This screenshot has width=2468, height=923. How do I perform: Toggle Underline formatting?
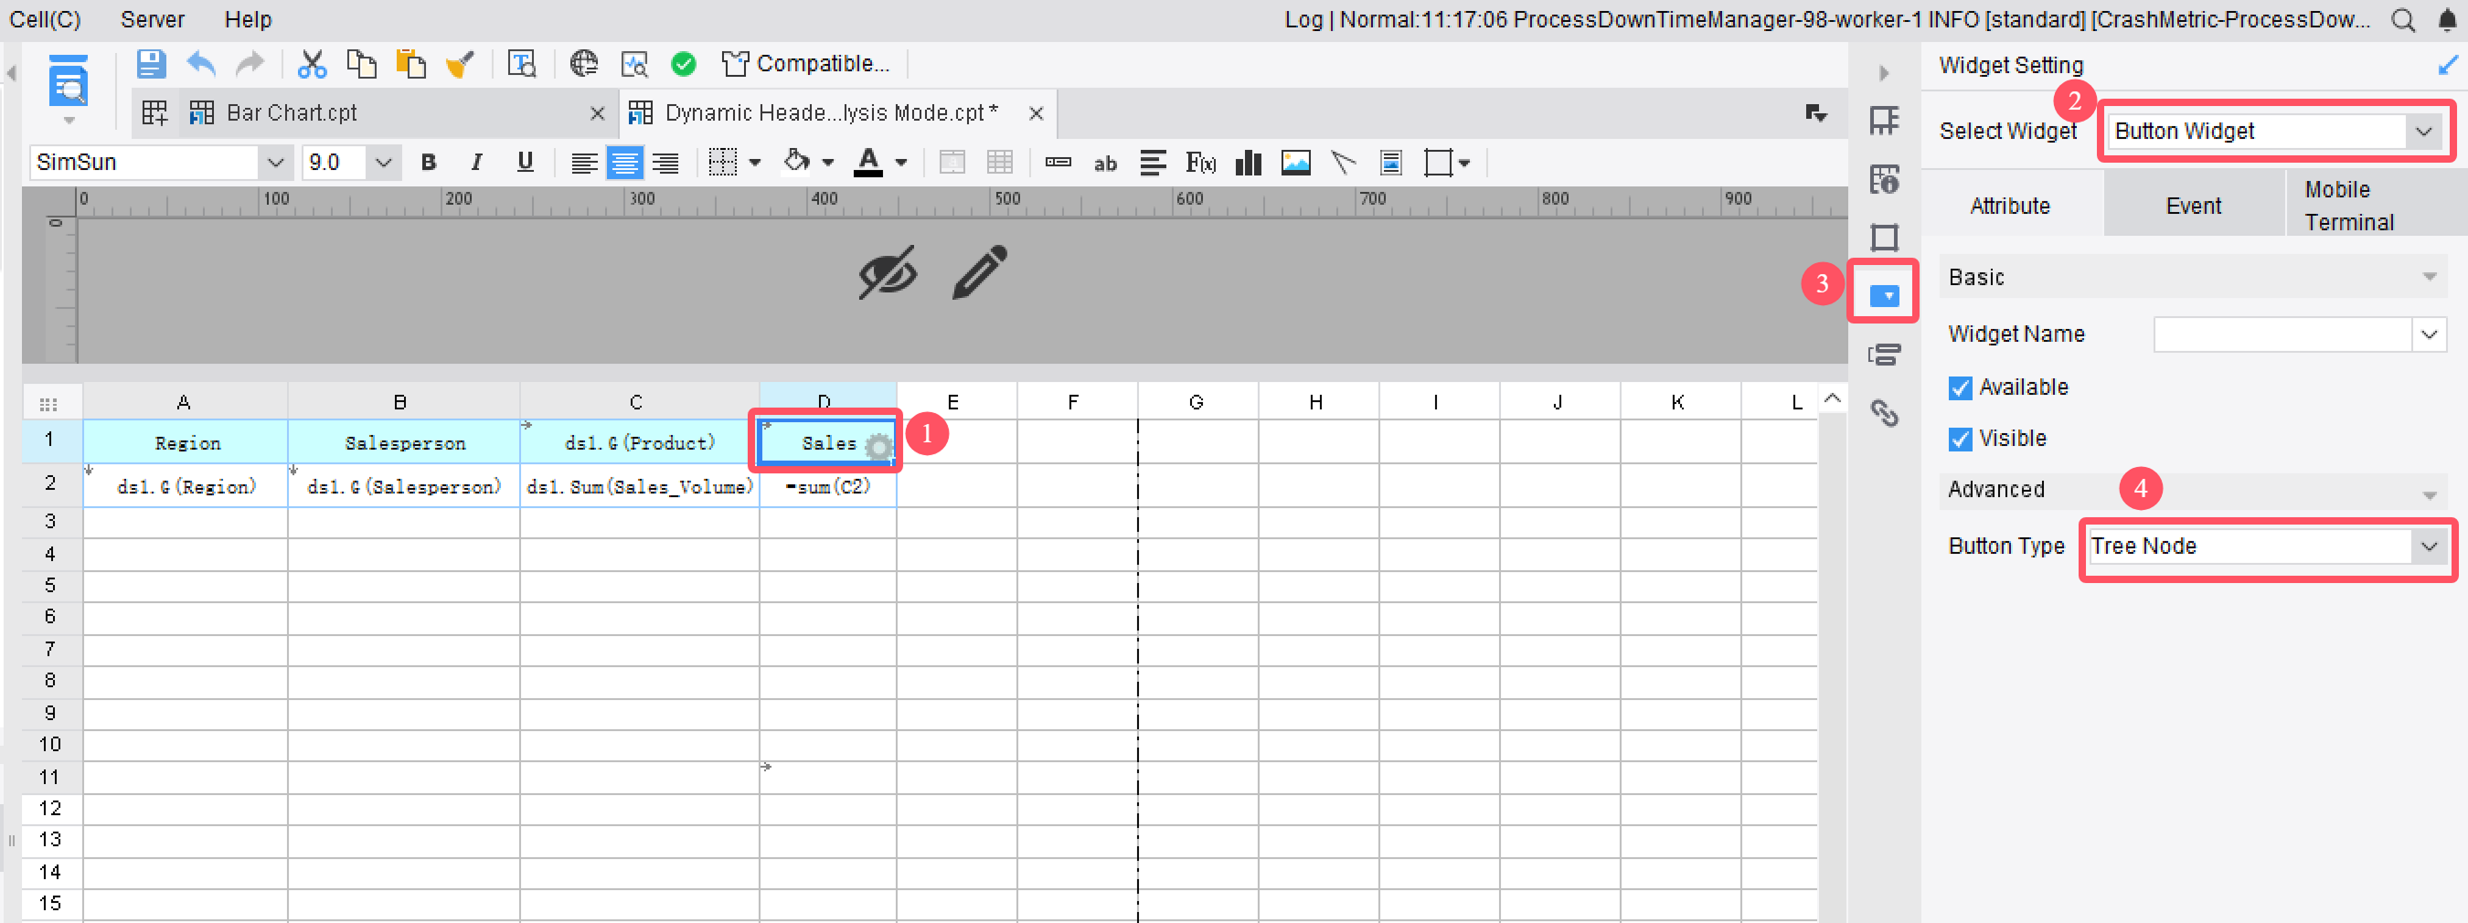coord(524,163)
